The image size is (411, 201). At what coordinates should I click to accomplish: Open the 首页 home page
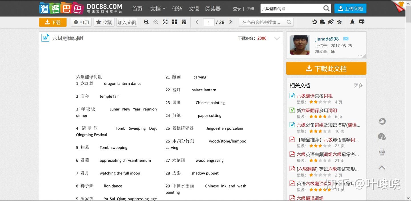pyautogui.click(x=137, y=9)
